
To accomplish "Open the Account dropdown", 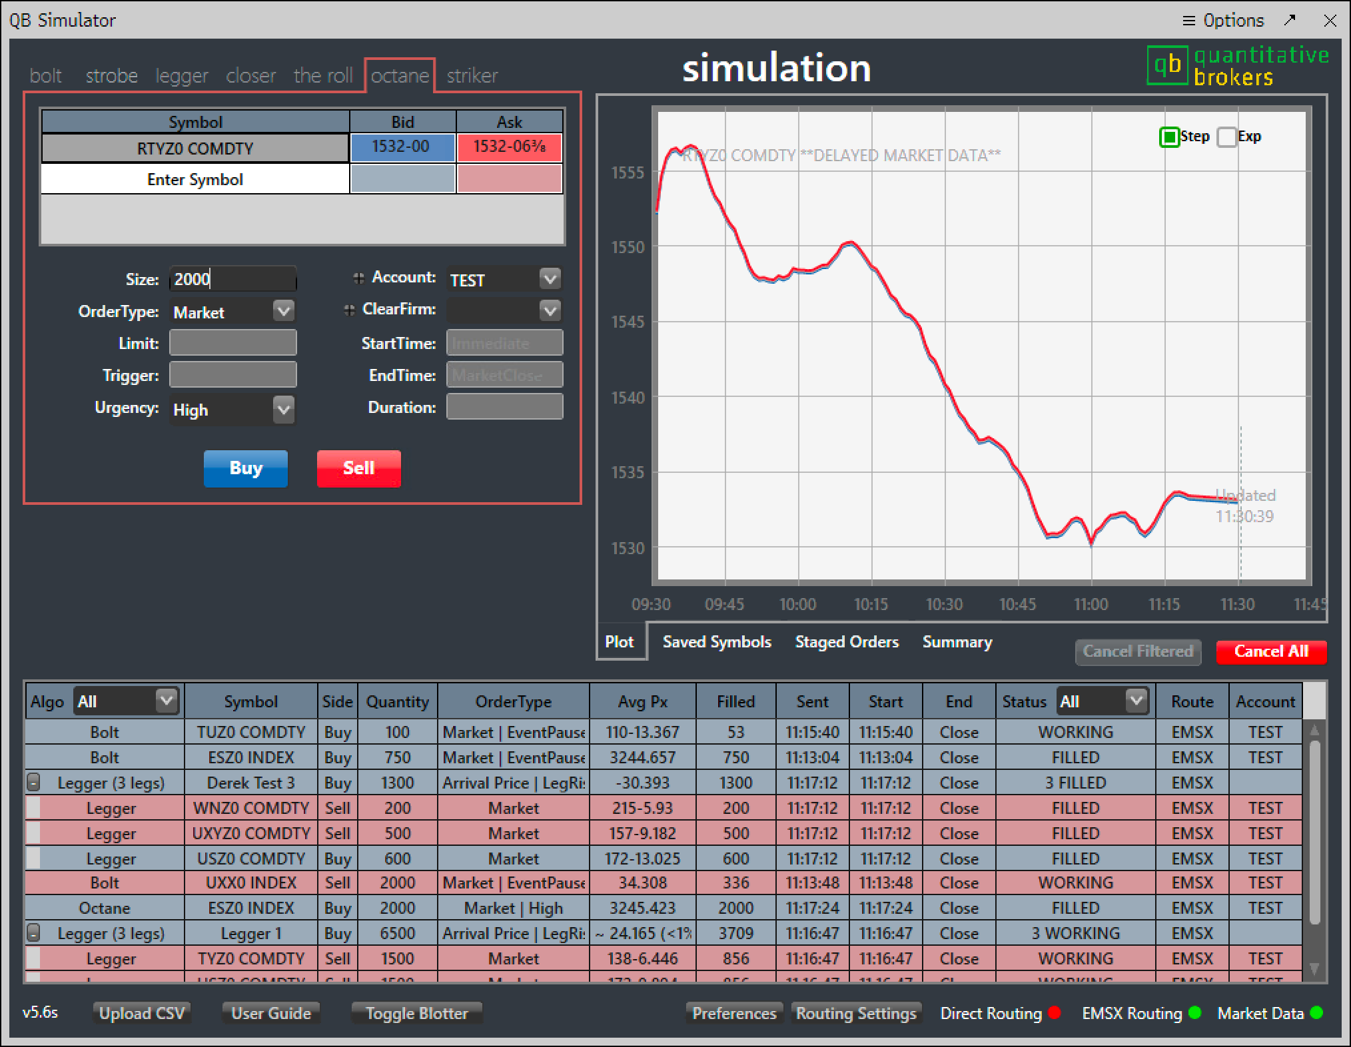I will [550, 278].
